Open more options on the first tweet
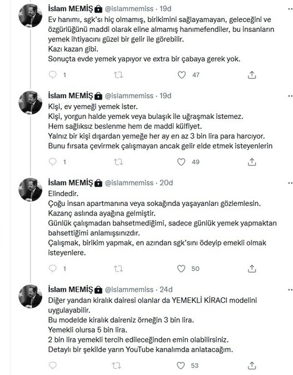The width and height of the screenshot is (293, 375). (x=290, y=9)
